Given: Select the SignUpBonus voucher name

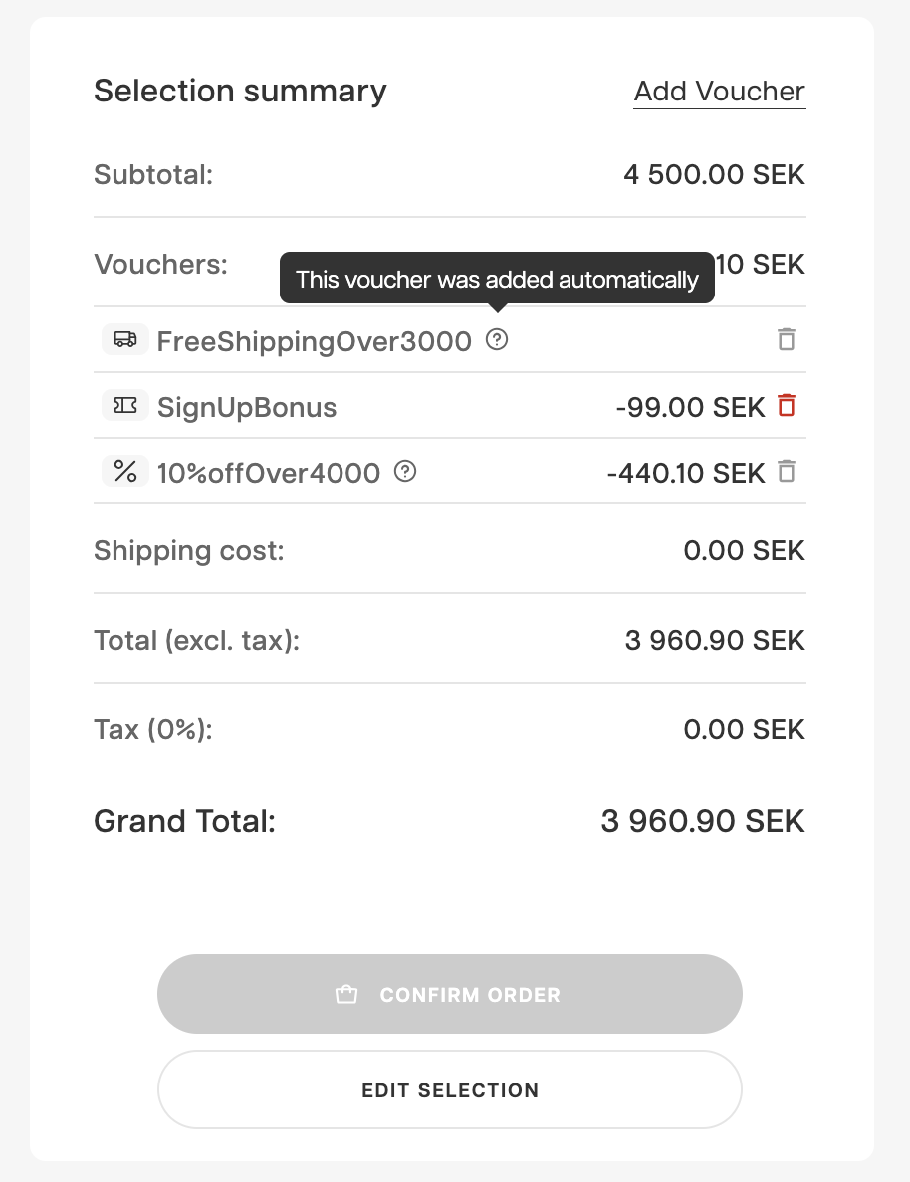Looking at the screenshot, I should [247, 407].
